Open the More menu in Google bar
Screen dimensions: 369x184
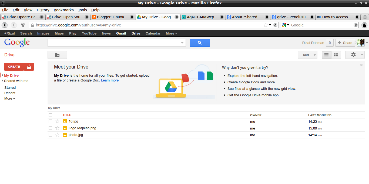(171, 33)
